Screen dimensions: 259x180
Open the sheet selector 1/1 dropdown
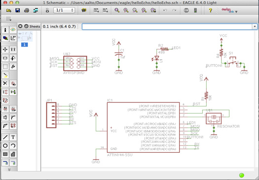64,10
